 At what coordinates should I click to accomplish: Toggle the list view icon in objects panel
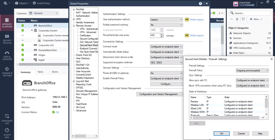[243, 19]
